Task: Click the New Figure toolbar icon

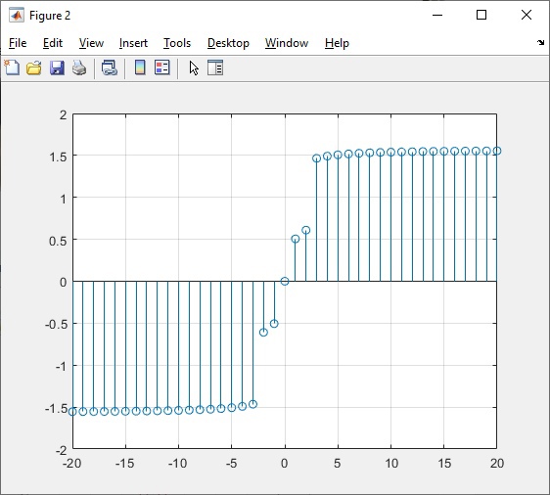Action: [12, 67]
